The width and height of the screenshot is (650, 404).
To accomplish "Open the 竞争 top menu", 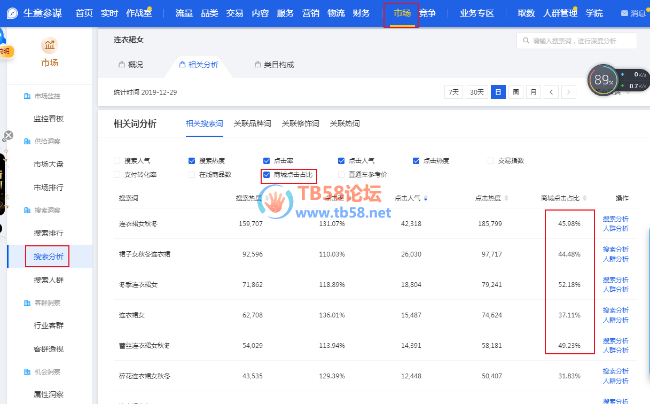I will point(428,13).
